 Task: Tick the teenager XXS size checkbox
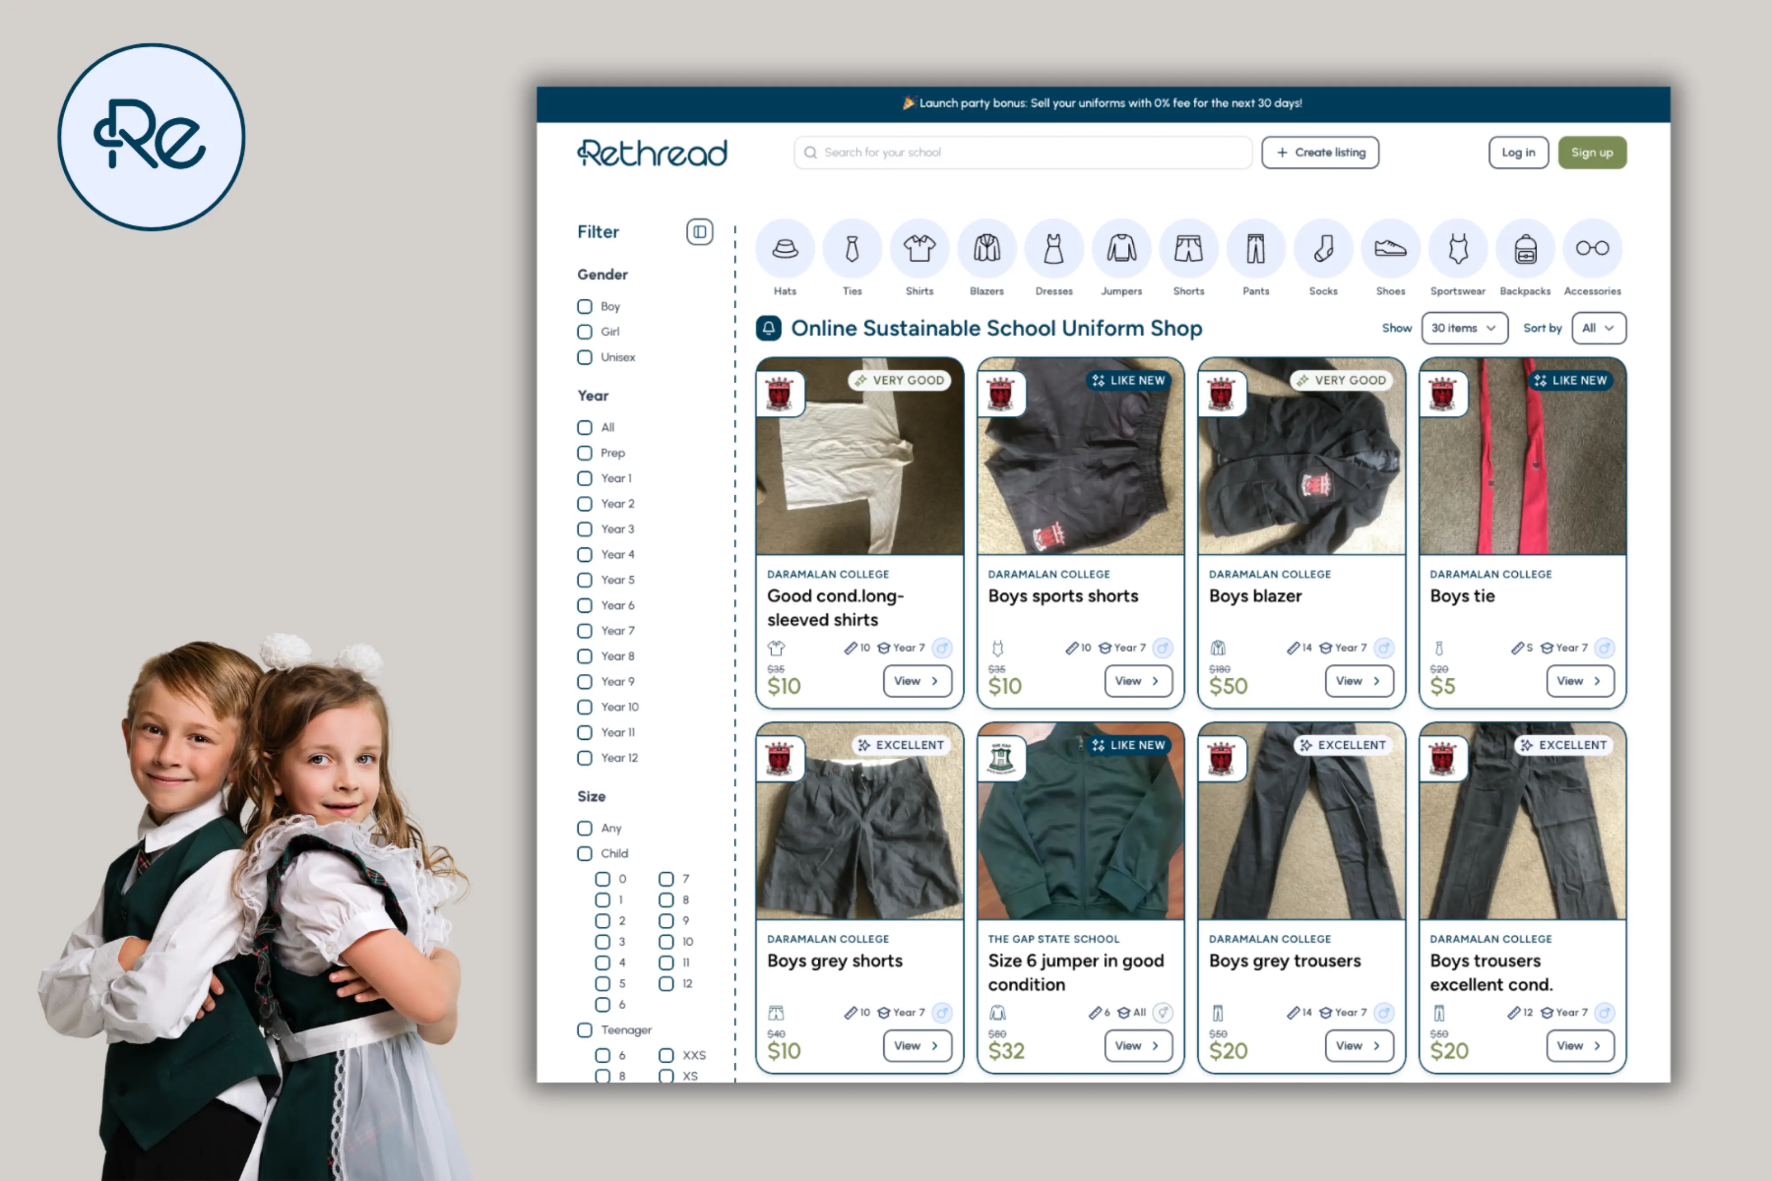point(666,1055)
